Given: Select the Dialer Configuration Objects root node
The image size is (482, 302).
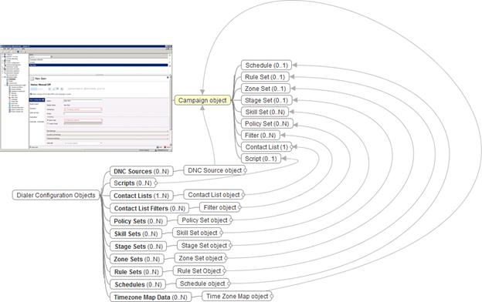Looking at the screenshot, I should coord(56,196).
